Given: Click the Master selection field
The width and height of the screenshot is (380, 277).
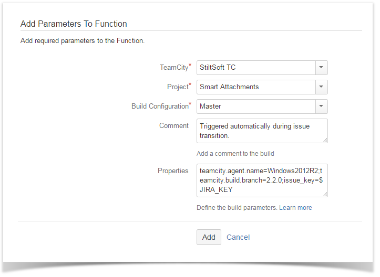Looking at the screenshot, I should click(x=255, y=106).
